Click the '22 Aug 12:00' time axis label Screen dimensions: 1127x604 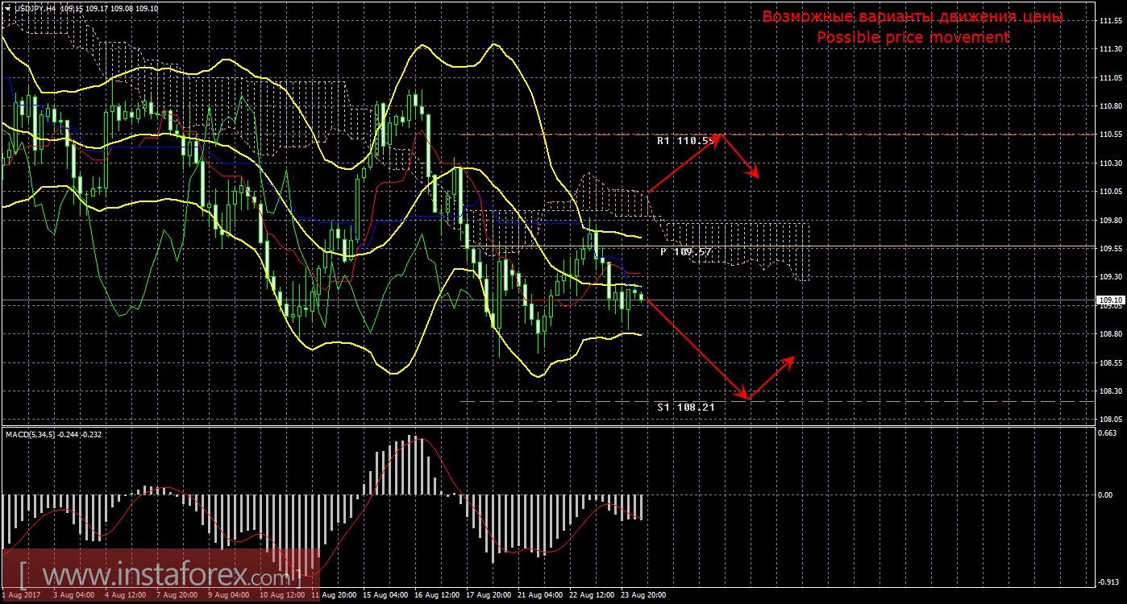coord(593,596)
